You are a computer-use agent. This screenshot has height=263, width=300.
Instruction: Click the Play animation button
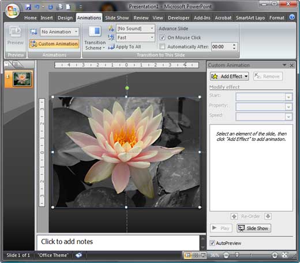[x=221, y=228]
